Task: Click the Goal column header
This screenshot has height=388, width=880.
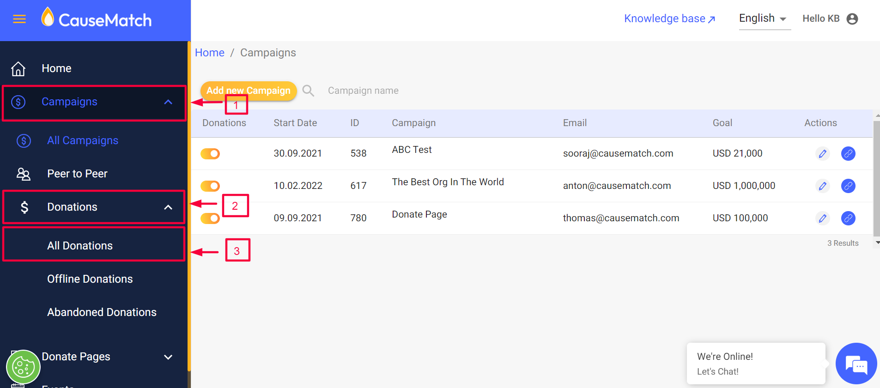Action: point(722,123)
